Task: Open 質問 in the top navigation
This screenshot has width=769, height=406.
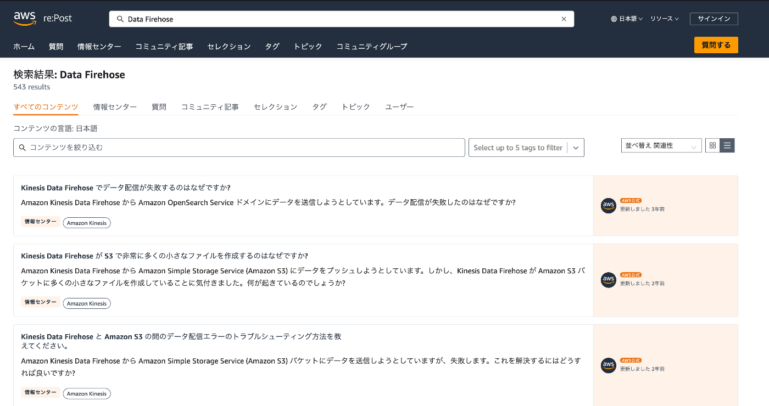Action: coord(56,47)
